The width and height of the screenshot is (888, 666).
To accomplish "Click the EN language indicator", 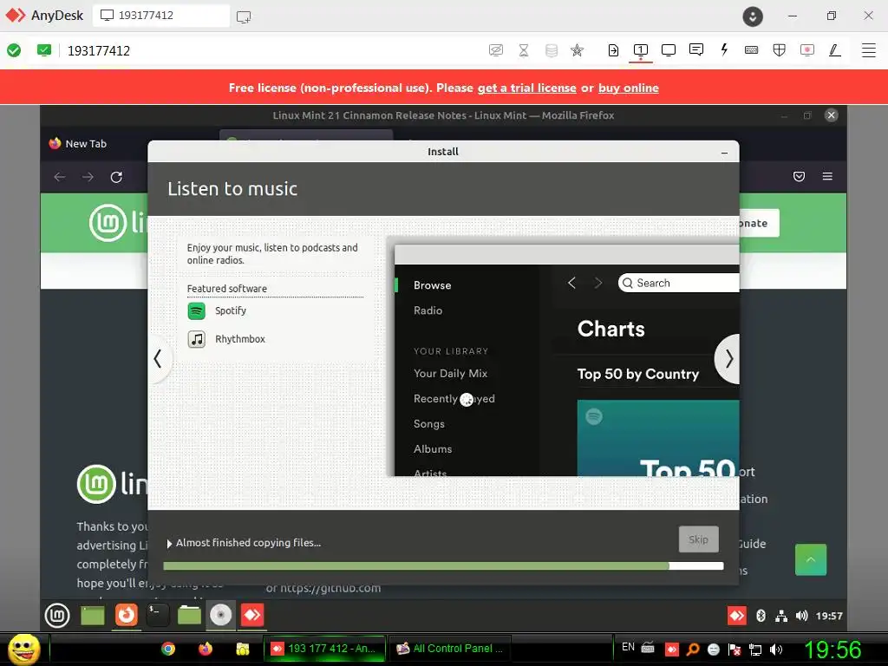I will tap(628, 647).
